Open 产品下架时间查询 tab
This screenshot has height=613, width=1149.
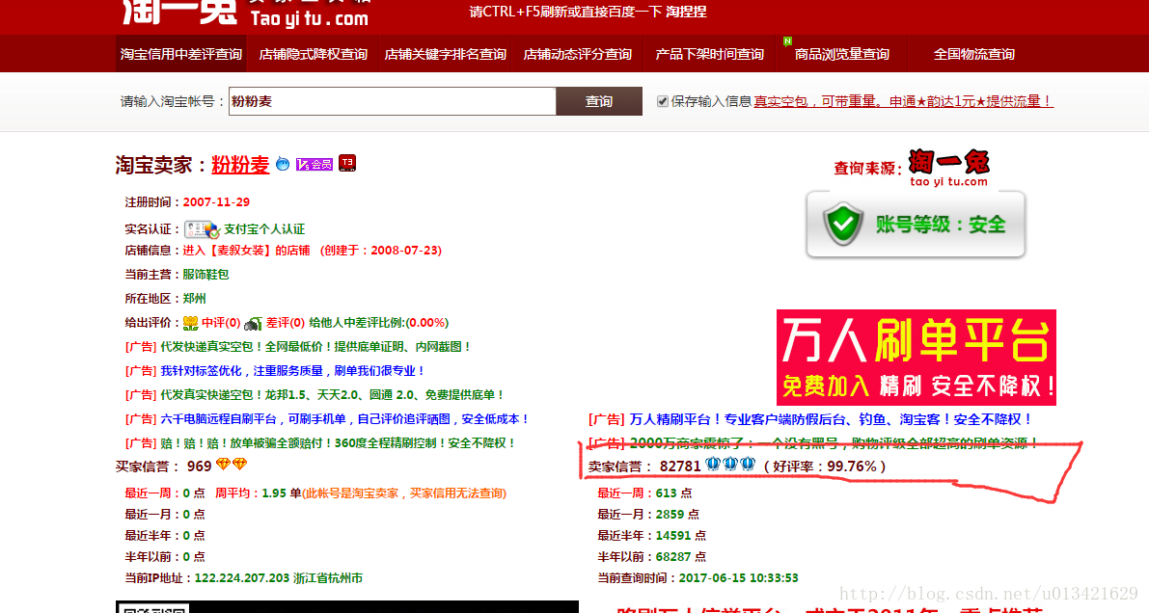click(709, 54)
